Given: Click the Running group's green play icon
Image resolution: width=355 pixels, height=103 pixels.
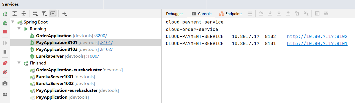Looking at the screenshot, I should click(x=26, y=29).
